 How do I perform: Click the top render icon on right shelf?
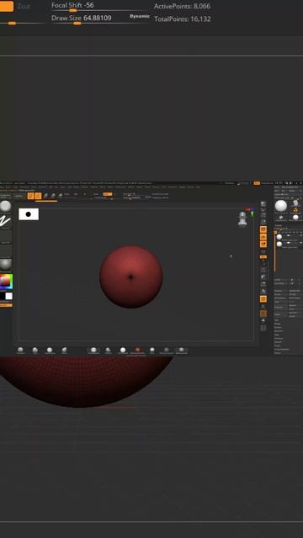(x=263, y=204)
